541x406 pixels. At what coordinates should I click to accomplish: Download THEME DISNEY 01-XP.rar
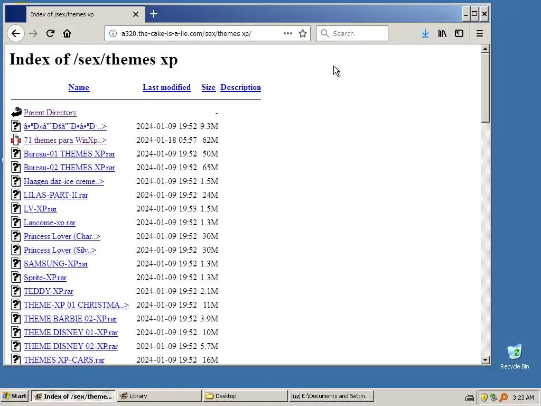click(x=71, y=333)
